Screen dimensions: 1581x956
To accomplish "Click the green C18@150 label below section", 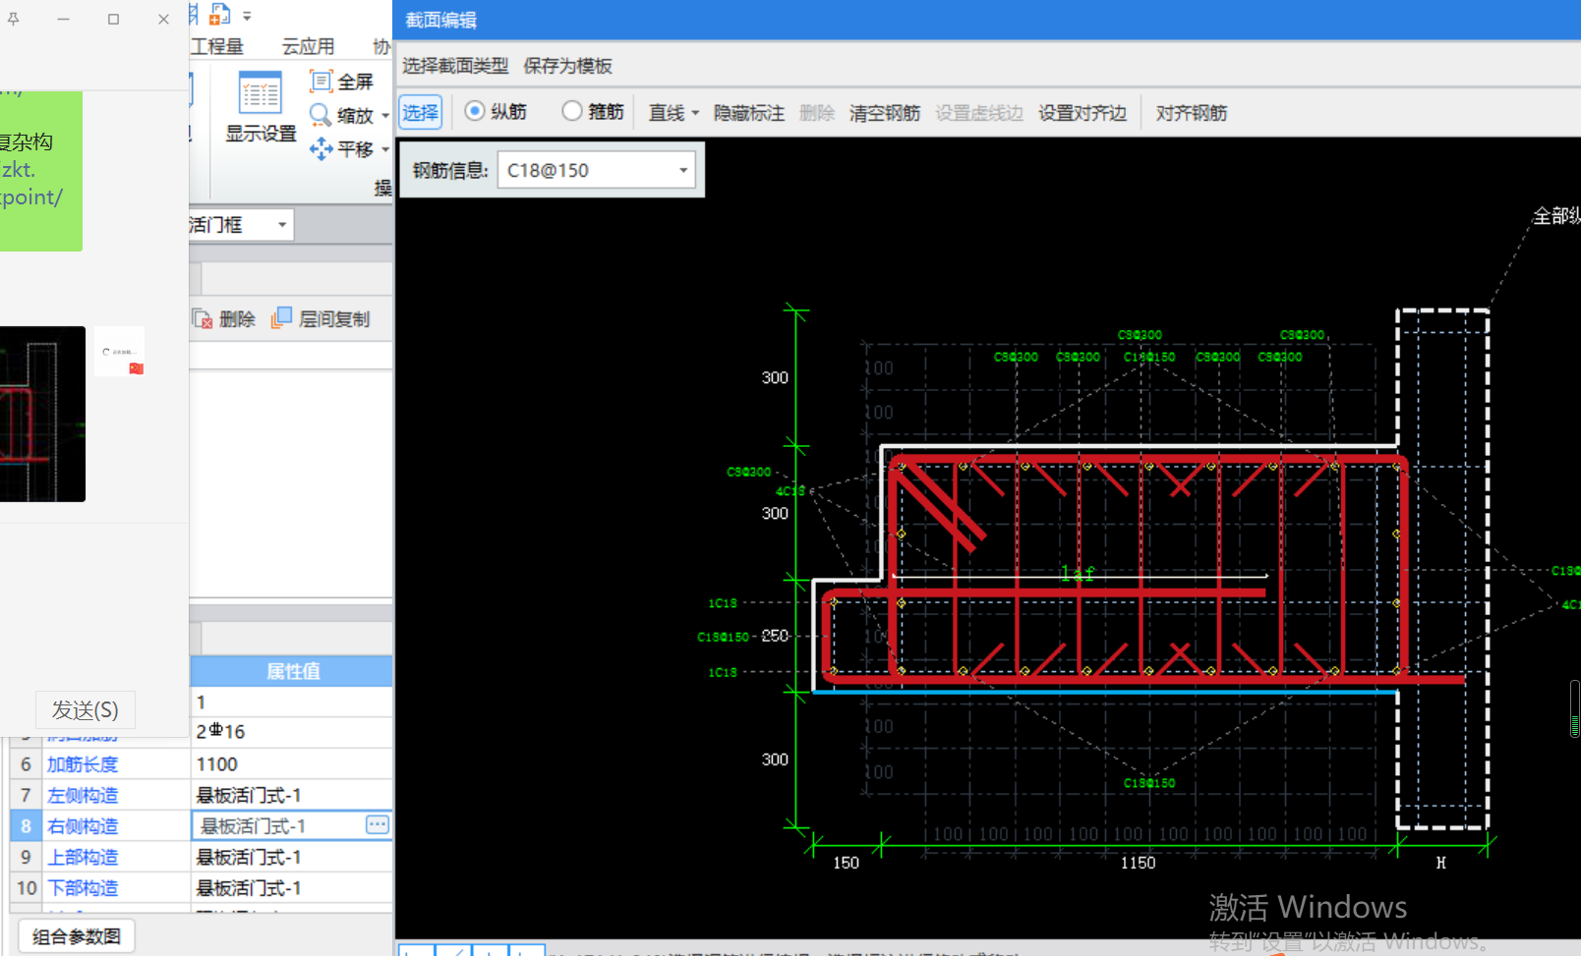I will pos(1149,783).
